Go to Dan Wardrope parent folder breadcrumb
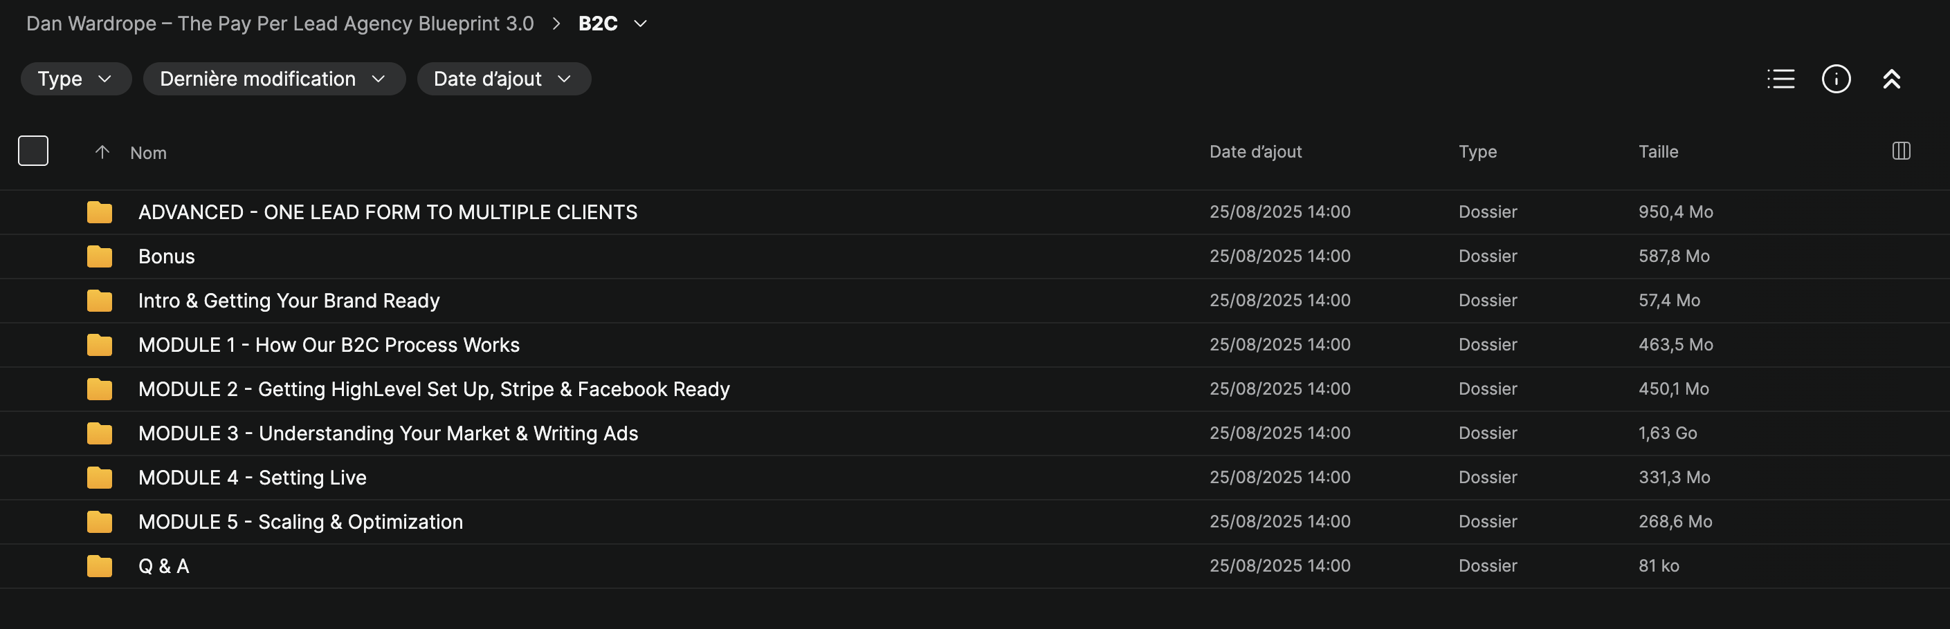This screenshot has width=1950, height=629. point(280,24)
